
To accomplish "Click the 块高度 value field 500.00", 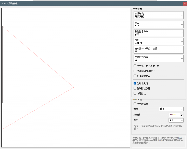I will 173,114.
